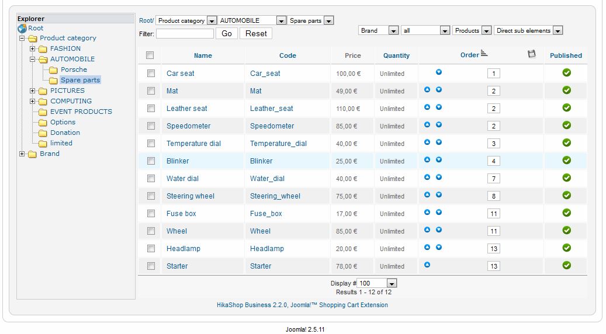Unpublish Car seat via green check
Screen dimensions: 606x334
pos(567,72)
